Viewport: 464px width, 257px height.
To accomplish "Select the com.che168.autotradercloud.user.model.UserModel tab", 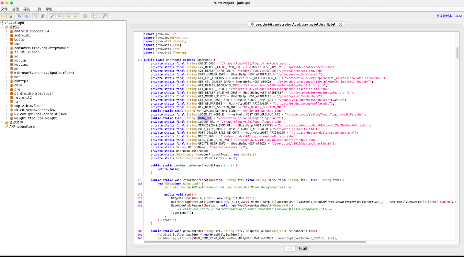I will tap(296, 24).
